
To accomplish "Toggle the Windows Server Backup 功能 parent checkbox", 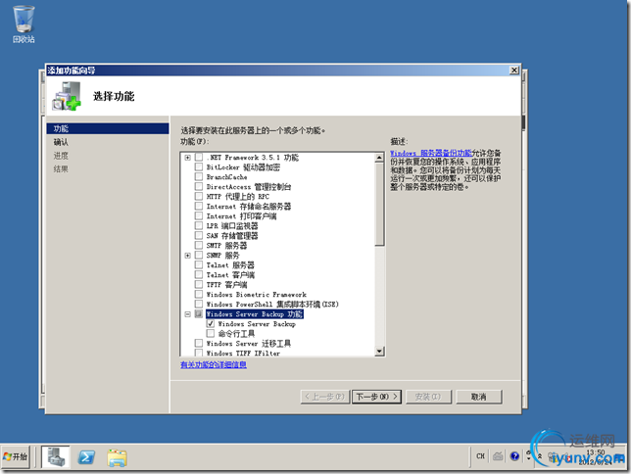I will tap(198, 313).
